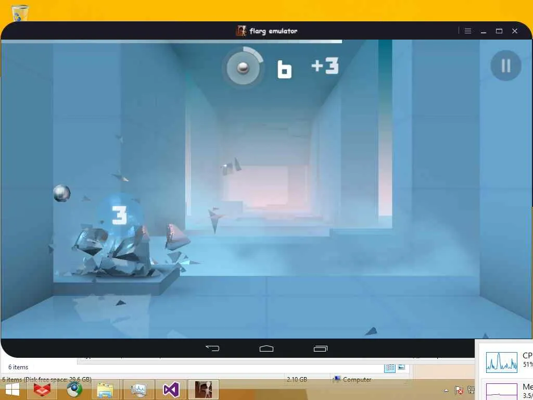Image resolution: width=533 pixels, height=400 pixels.
Task: Click the Action Center flag tray icon
Action: click(x=459, y=390)
